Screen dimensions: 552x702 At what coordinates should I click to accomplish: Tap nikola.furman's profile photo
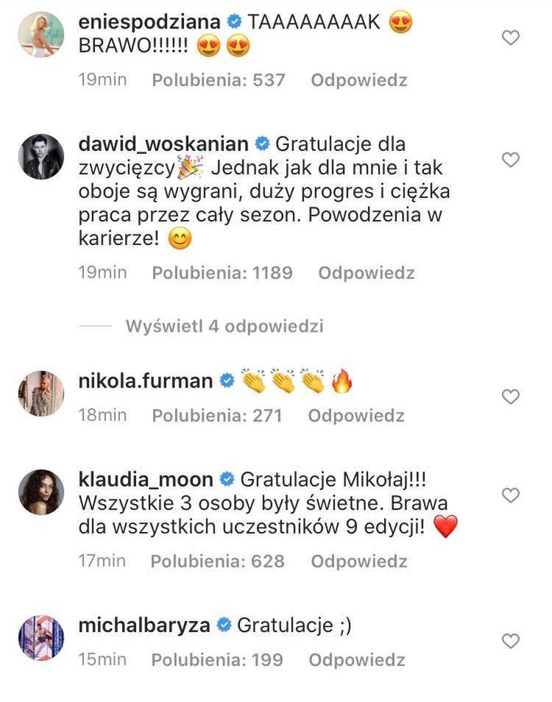click(x=40, y=394)
